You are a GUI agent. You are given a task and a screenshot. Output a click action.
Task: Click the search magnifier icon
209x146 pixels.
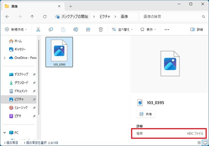tap(203, 17)
